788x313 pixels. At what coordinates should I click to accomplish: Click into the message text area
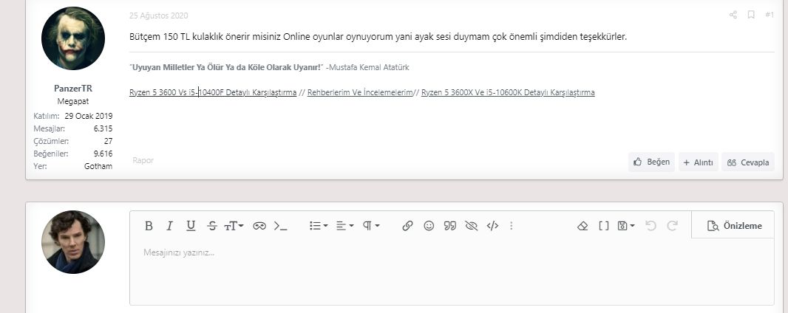point(452,271)
